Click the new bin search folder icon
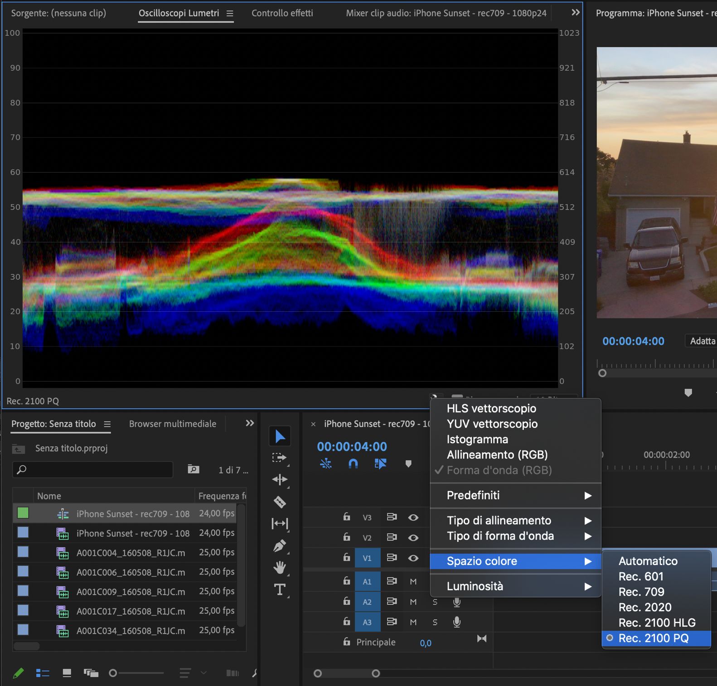This screenshot has height=686, width=717. click(194, 469)
